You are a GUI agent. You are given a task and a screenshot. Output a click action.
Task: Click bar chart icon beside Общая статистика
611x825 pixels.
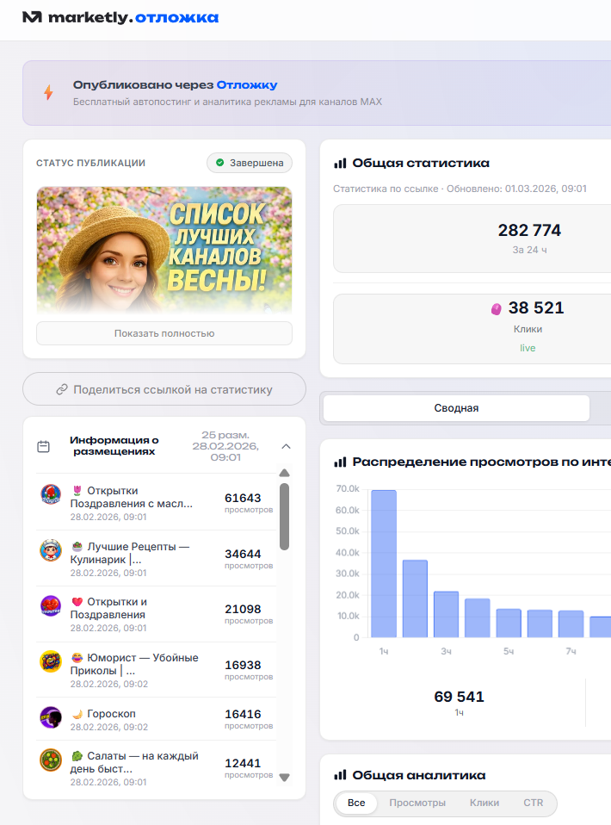tap(340, 163)
